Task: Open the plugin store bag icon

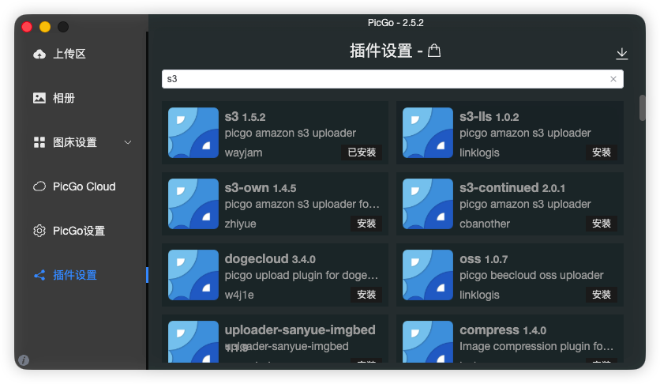Action: (x=434, y=51)
